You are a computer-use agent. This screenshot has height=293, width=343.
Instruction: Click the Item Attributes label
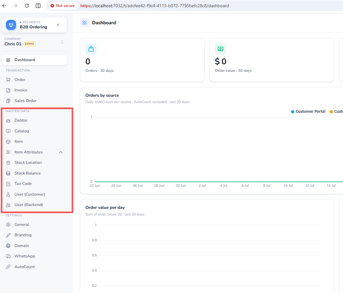28,152
